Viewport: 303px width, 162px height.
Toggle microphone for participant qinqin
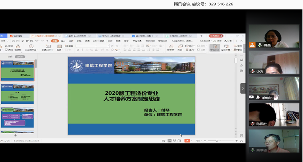(x=257, y=97)
